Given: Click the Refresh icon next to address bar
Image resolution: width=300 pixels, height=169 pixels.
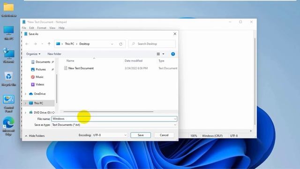Looking at the screenshot, I should 121,44.
